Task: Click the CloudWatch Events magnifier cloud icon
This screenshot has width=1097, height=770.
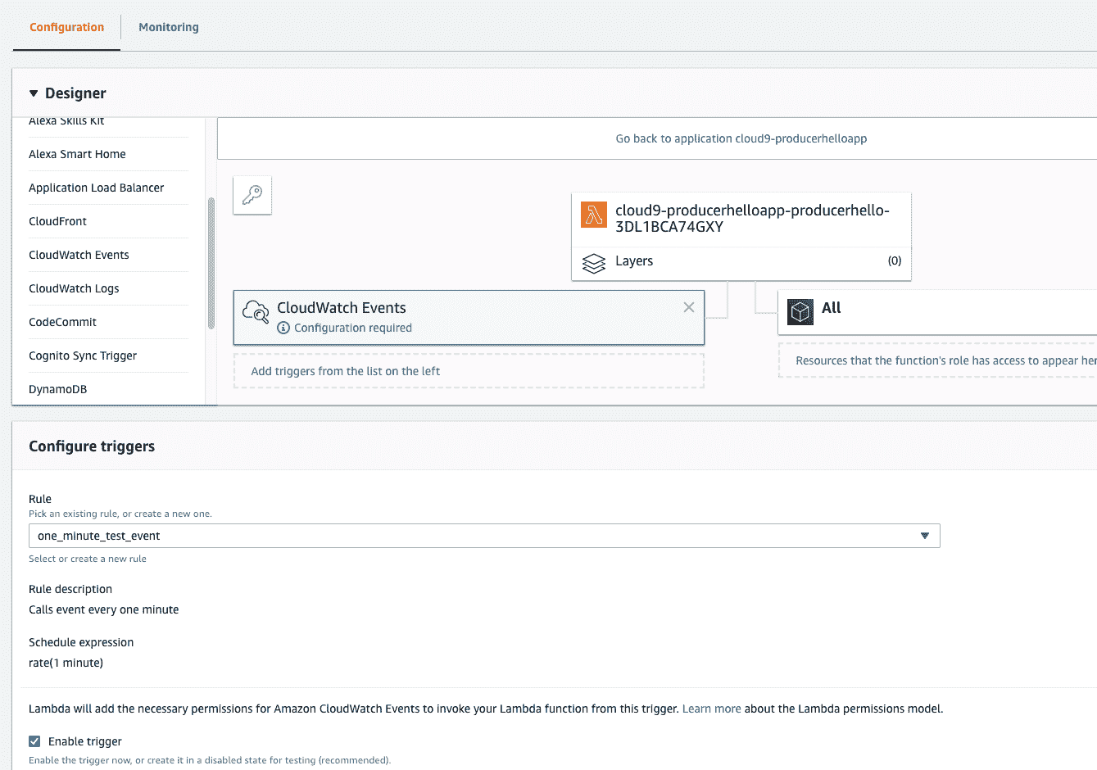Action: click(x=256, y=311)
